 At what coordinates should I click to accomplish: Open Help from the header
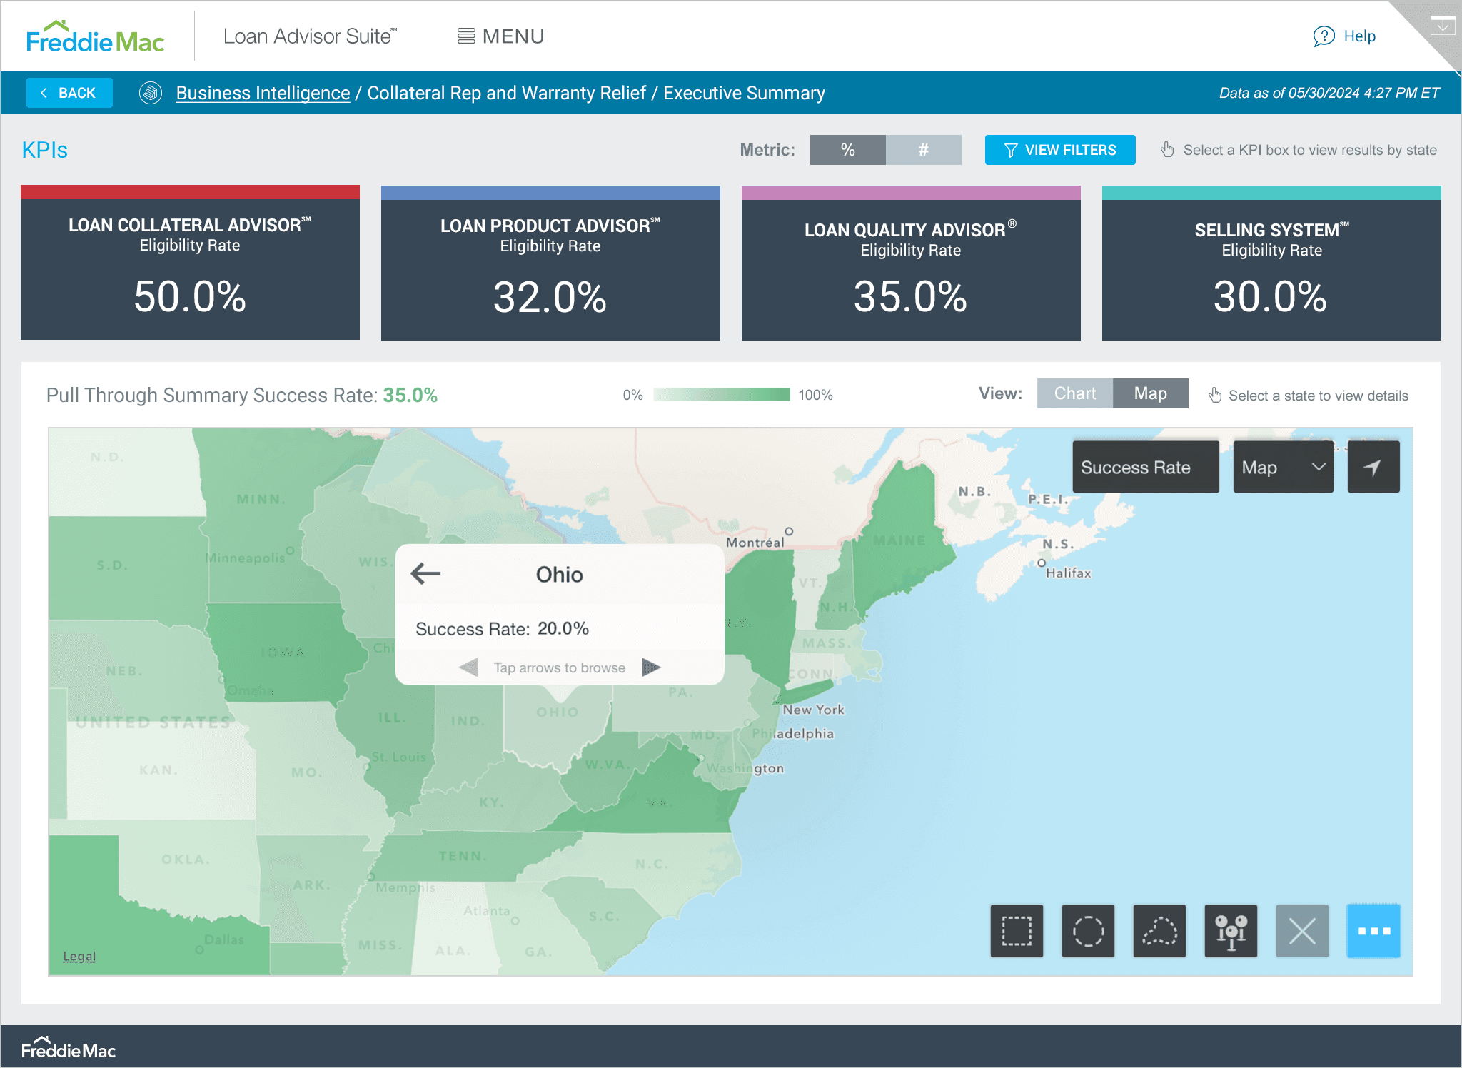(1345, 36)
